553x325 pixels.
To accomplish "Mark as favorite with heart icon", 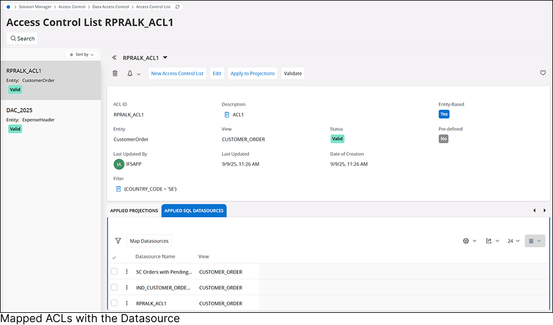I will pos(543,73).
